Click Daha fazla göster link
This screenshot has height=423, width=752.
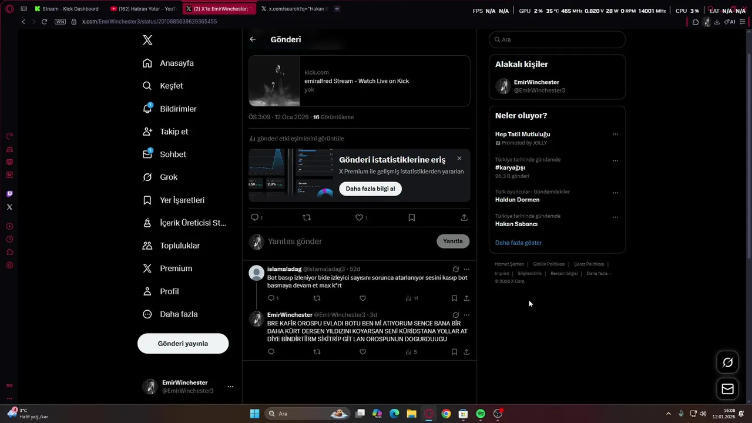[x=518, y=243]
